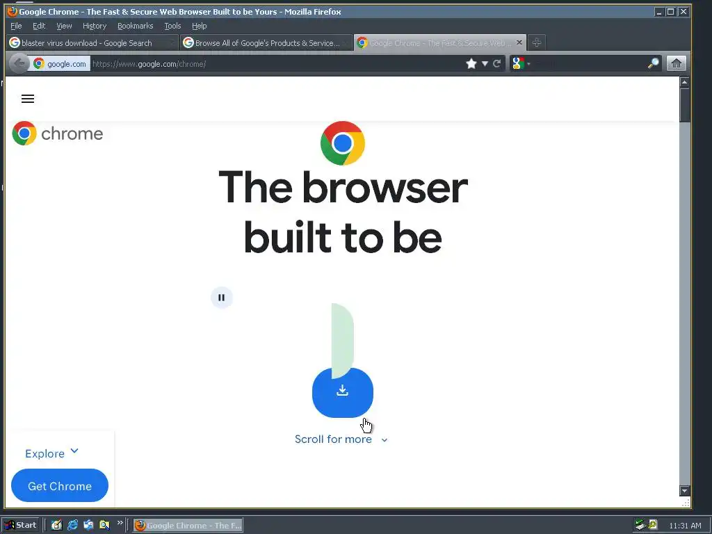Open the History menu

click(x=95, y=26)
